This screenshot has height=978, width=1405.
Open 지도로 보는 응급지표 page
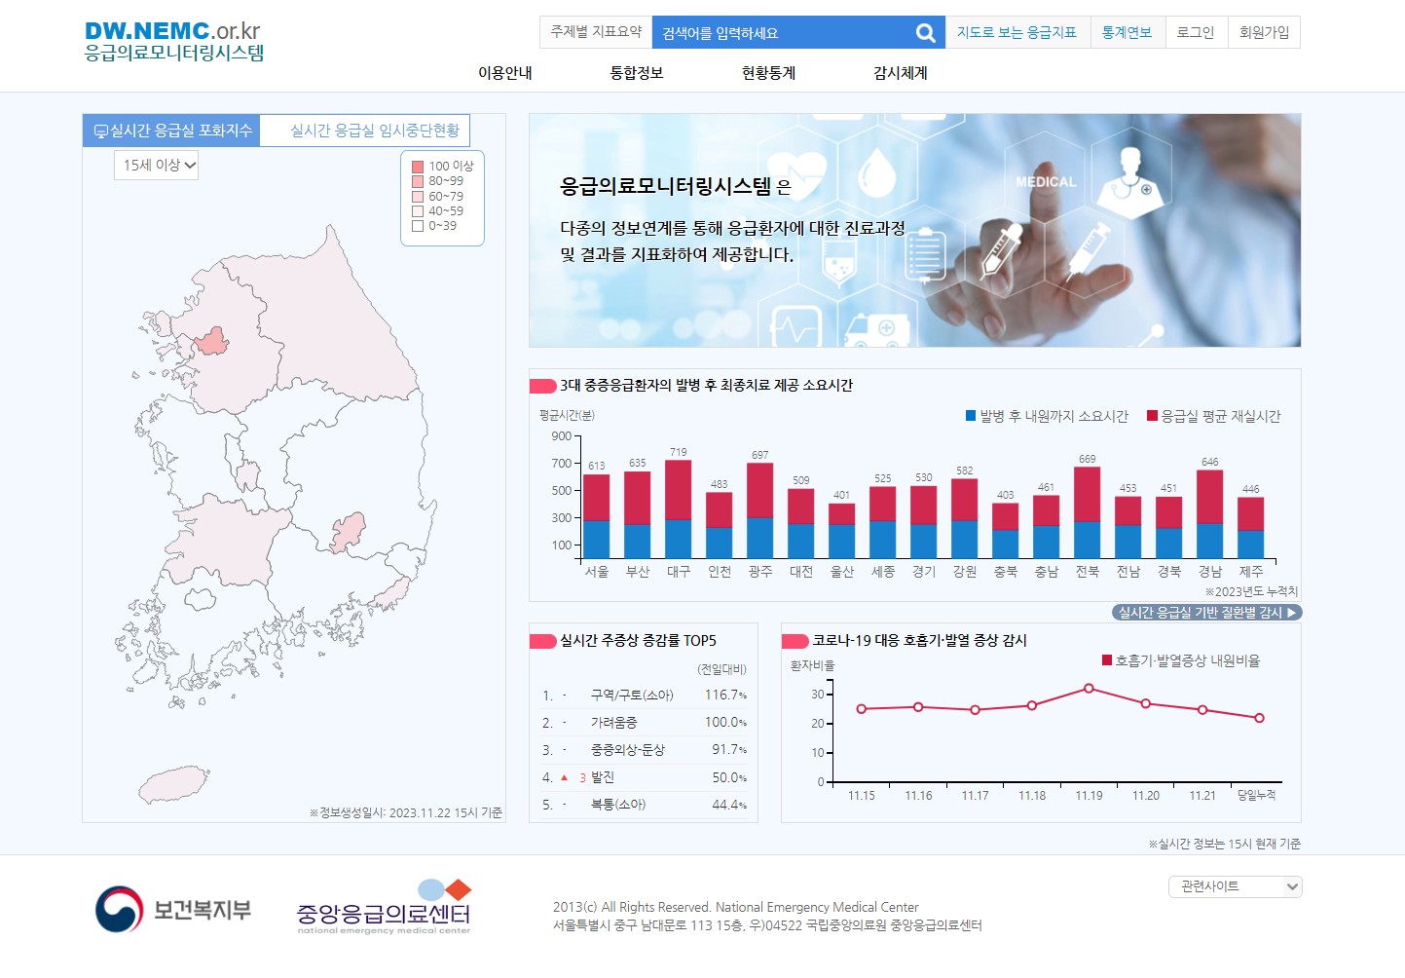[1017, 31]
